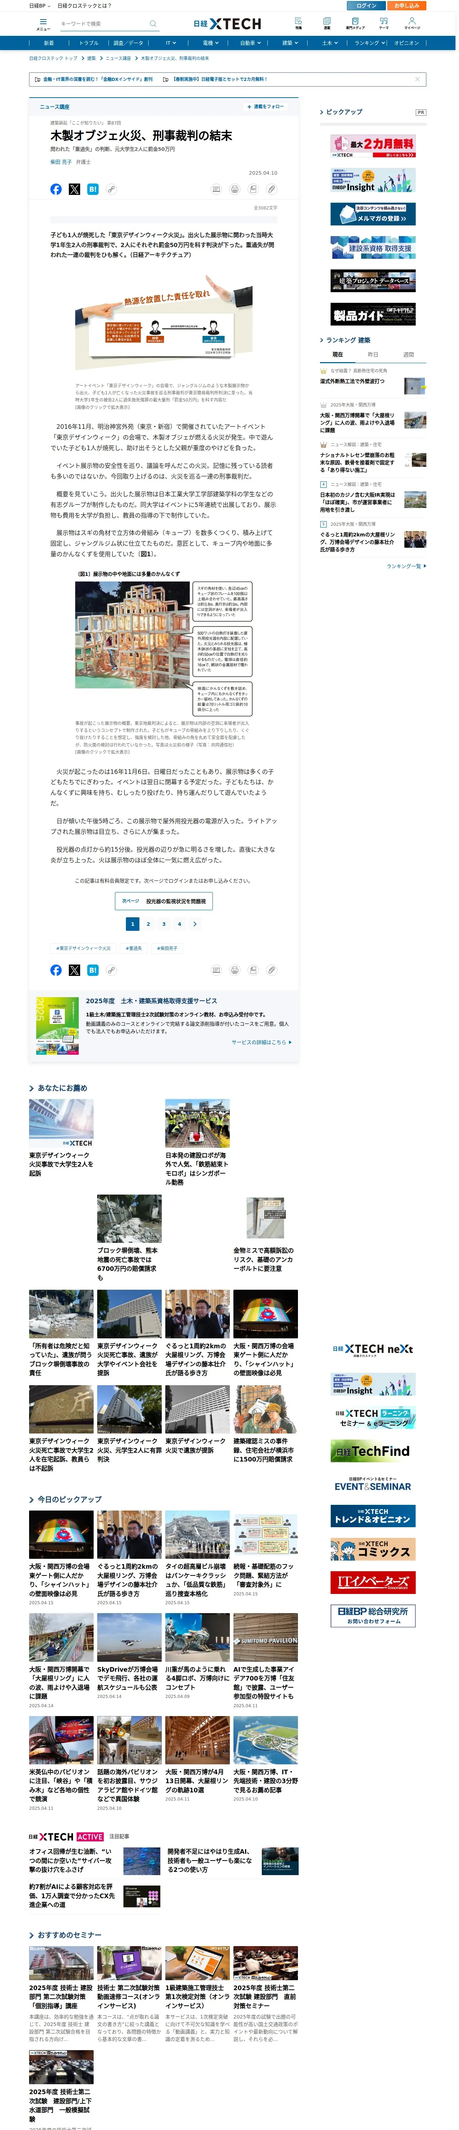Click the PDF icon below the article date
Viewport: 459px width, 2130px height.
click(x=253, y=189)
